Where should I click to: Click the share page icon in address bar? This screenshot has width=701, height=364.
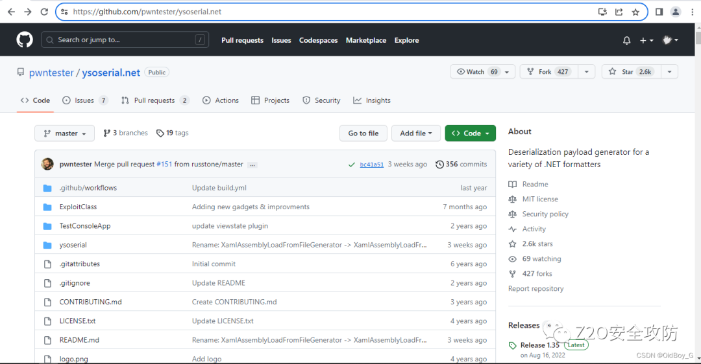[x=619, y=12]
